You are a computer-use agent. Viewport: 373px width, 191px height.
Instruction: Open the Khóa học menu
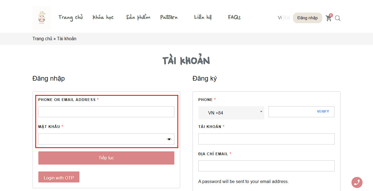[x=103, y=17]
